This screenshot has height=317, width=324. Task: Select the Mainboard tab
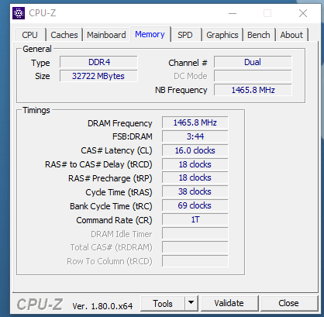coord(106,35)
